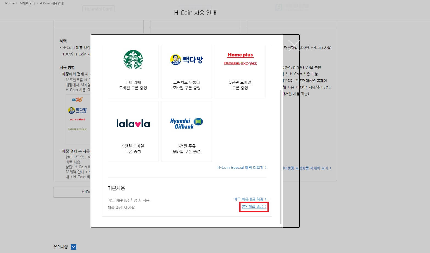Choose the lalavla mobile coupon card
This screenshot has width=430, height=253.
133,131
